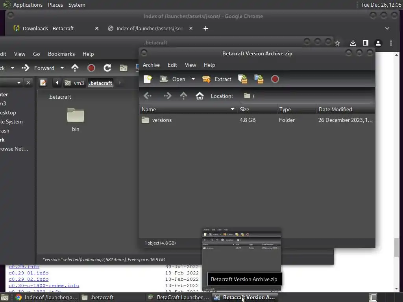This screenshot has width=403, height=302.
Task: Click the Extract button in archive toolbar
Action: [217, 79]
